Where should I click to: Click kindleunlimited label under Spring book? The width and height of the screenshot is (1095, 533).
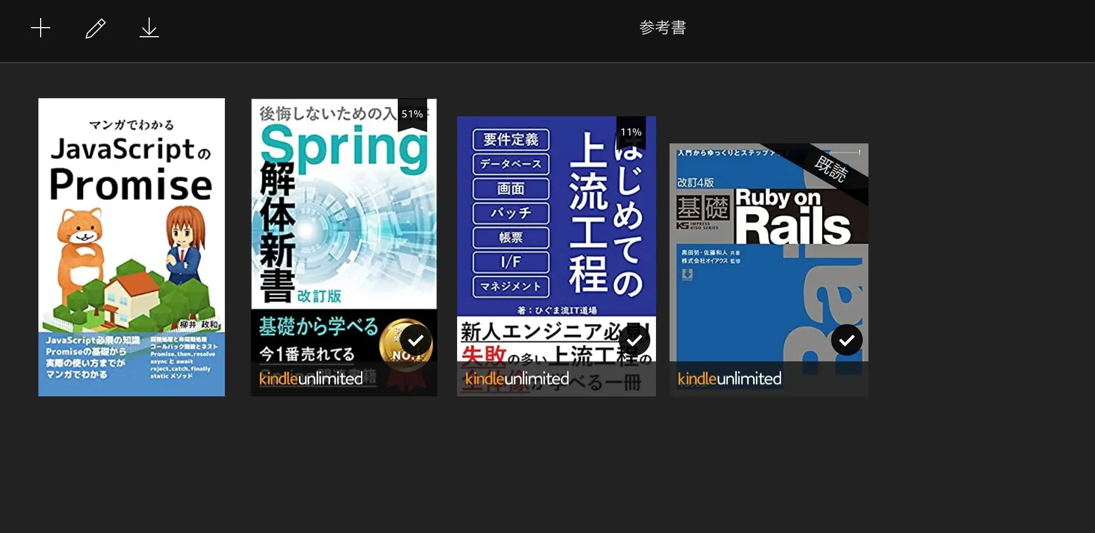click(x=311, y=378)
